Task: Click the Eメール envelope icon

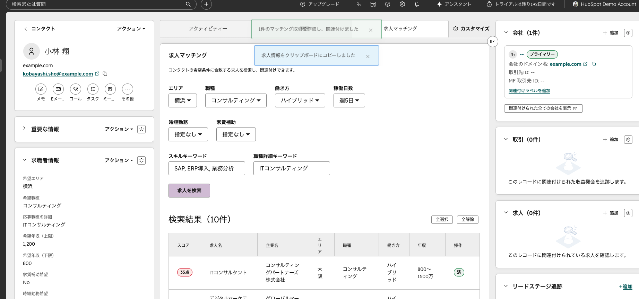Action: (58, 89)
